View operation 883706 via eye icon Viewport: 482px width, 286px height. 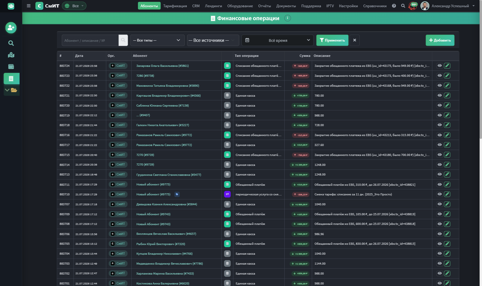[440, 234]
